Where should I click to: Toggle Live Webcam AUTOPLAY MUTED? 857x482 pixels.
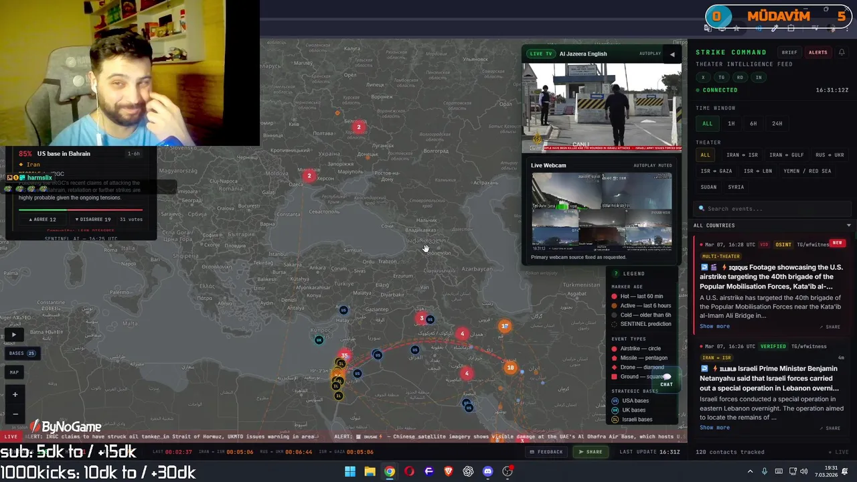coord(653,165)
